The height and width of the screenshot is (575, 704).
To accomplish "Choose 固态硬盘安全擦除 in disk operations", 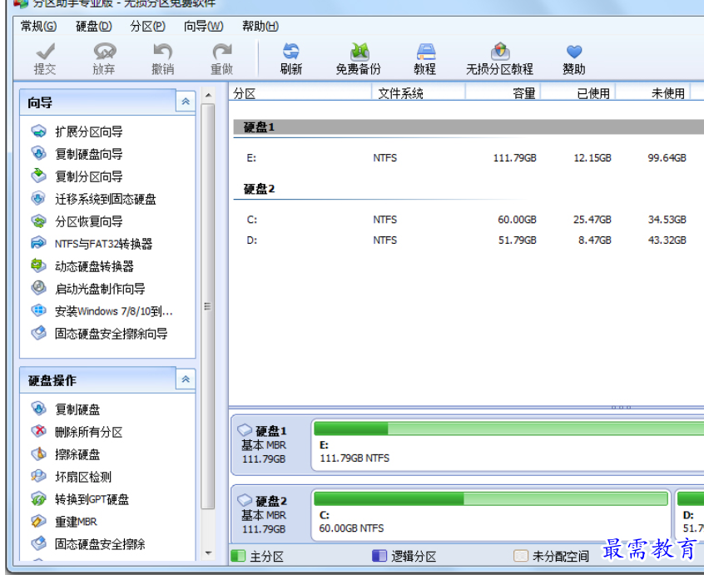I will pos(88,544).
